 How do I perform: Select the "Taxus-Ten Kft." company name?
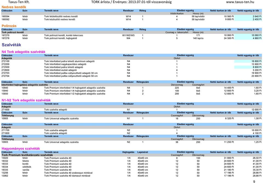pos(19,2)
